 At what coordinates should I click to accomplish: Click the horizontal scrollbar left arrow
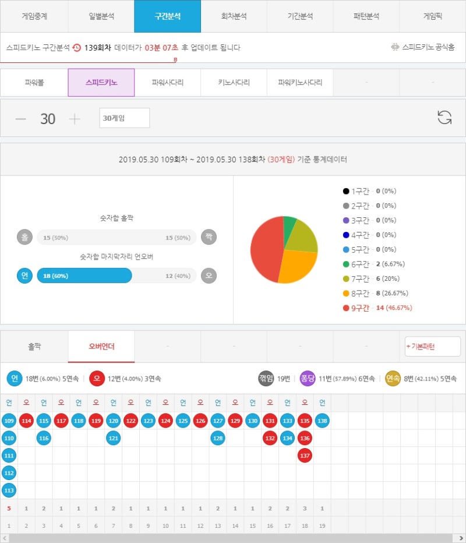point(5,538)
